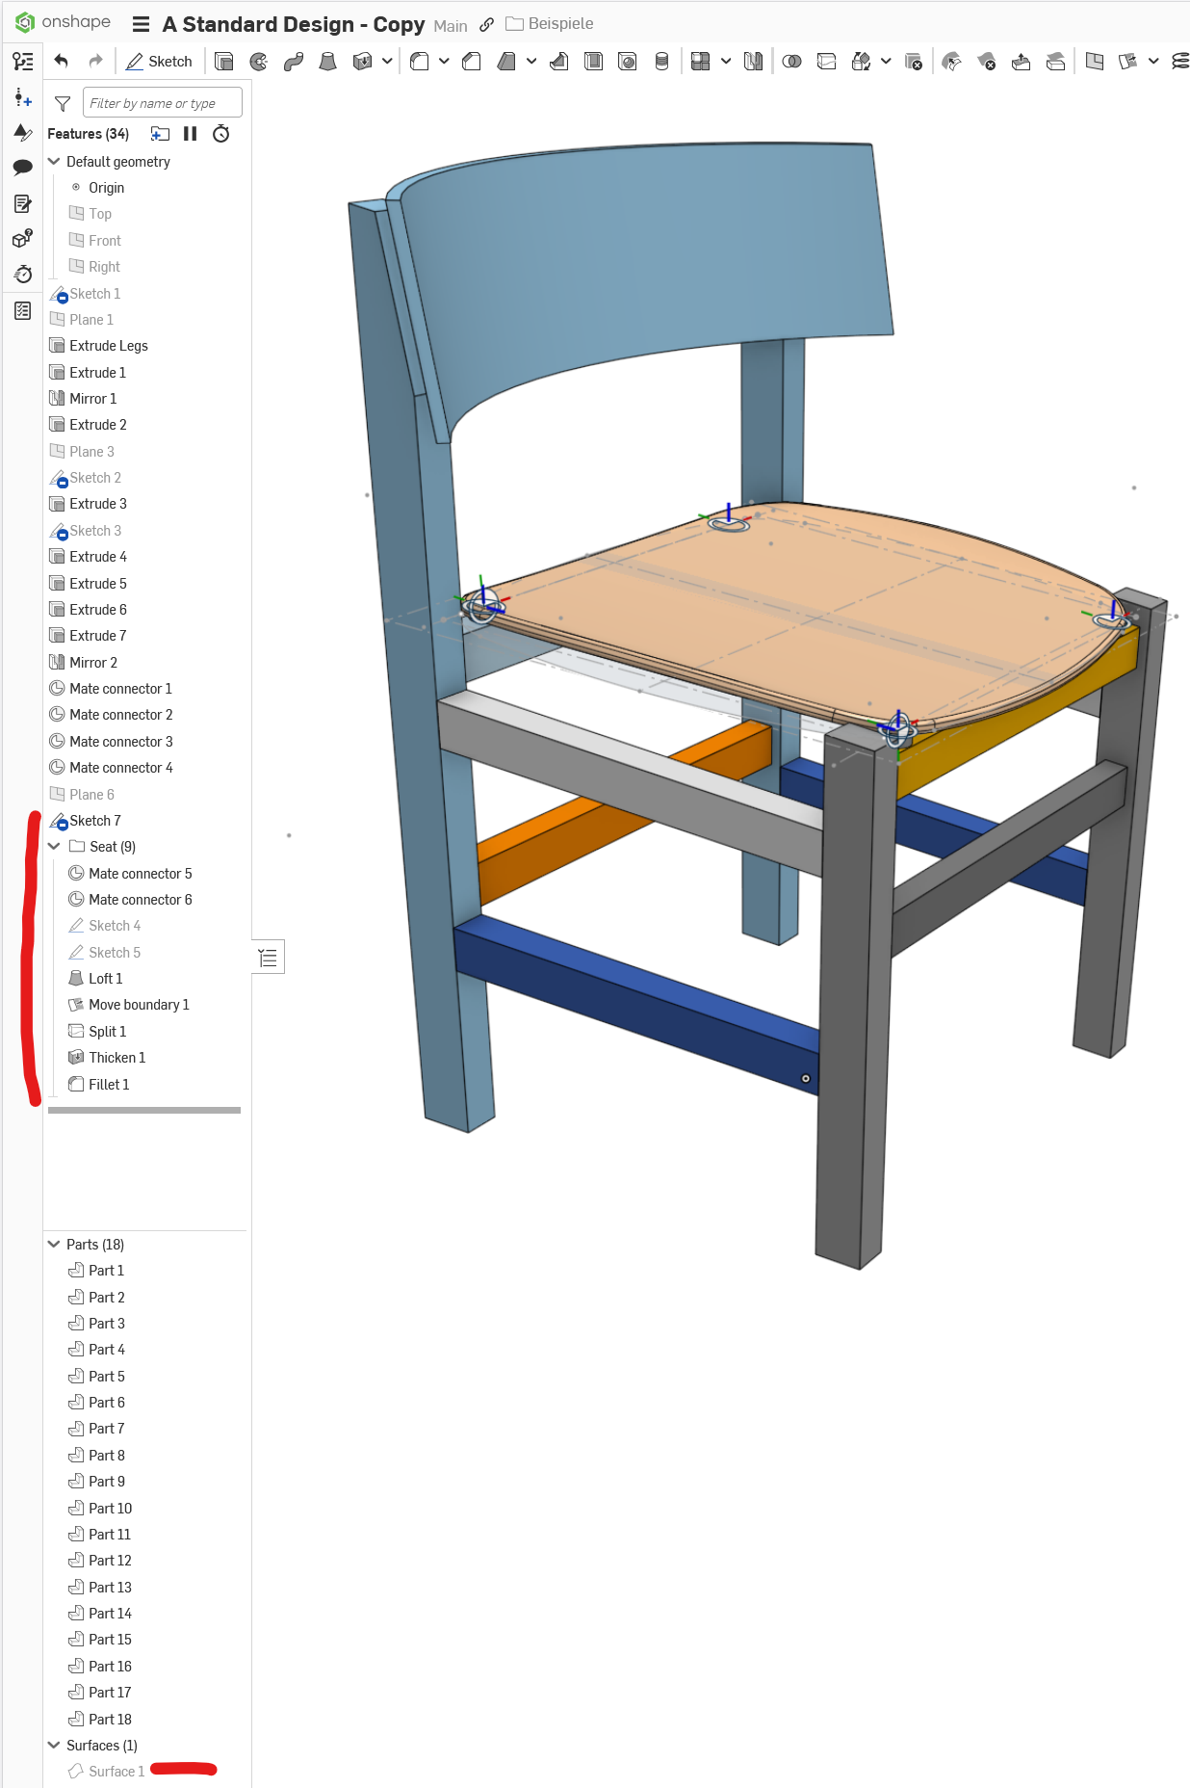Collapse the Default geometry group
Screen dimensions: 1190x1788
pos(54,162)
